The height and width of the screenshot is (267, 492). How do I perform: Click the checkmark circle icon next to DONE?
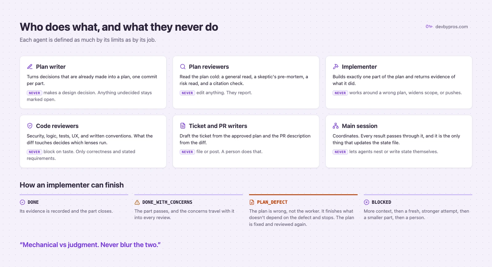pos(22,202)
